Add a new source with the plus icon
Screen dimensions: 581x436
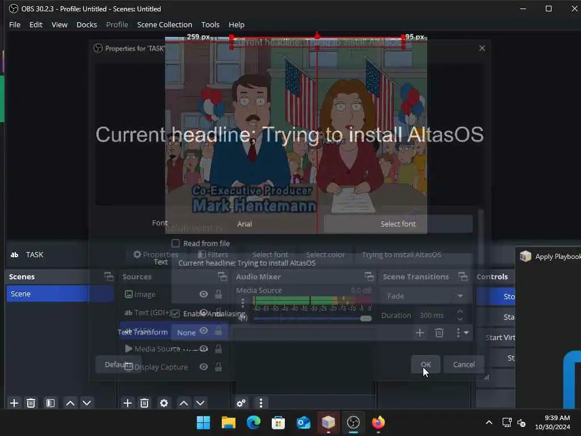[128, 403]
